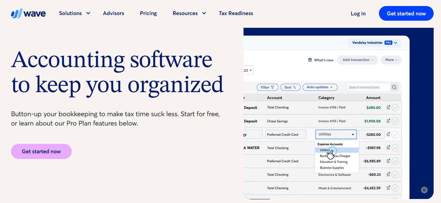Click purple Get started now button
441x203 pixels.
tap(41, 151)
